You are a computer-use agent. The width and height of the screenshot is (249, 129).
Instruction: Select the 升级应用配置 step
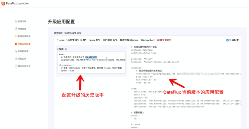tap(24, 44)
